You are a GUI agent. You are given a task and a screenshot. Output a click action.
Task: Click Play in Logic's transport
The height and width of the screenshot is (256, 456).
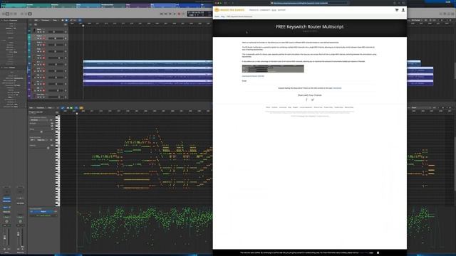(x=175, y=14)
